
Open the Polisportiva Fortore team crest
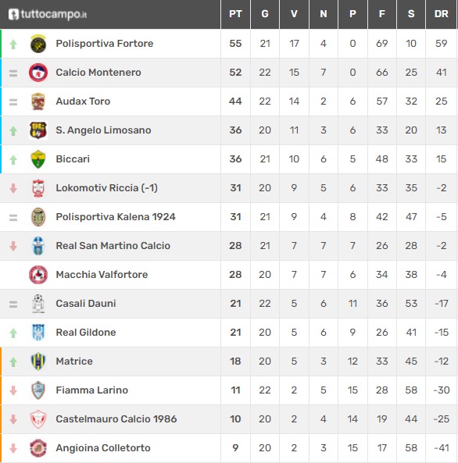[x=38, y=44]
